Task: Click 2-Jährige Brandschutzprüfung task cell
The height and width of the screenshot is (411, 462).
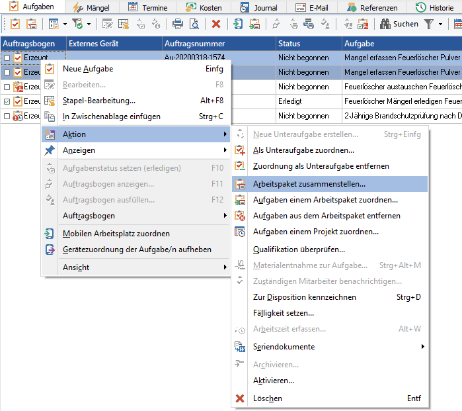Action: pos(402,116)
